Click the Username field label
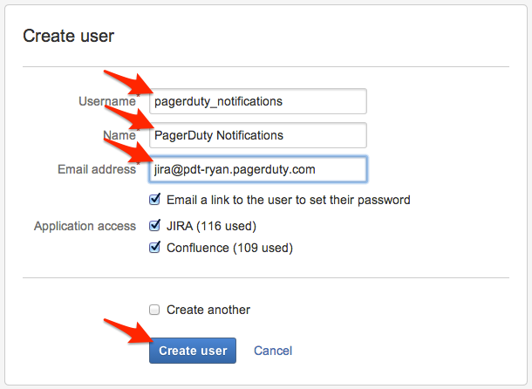Screen dimensions: 532x389 point(106,101)
